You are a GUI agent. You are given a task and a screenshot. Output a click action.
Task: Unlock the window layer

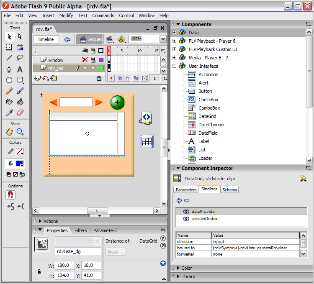(93, 60)
